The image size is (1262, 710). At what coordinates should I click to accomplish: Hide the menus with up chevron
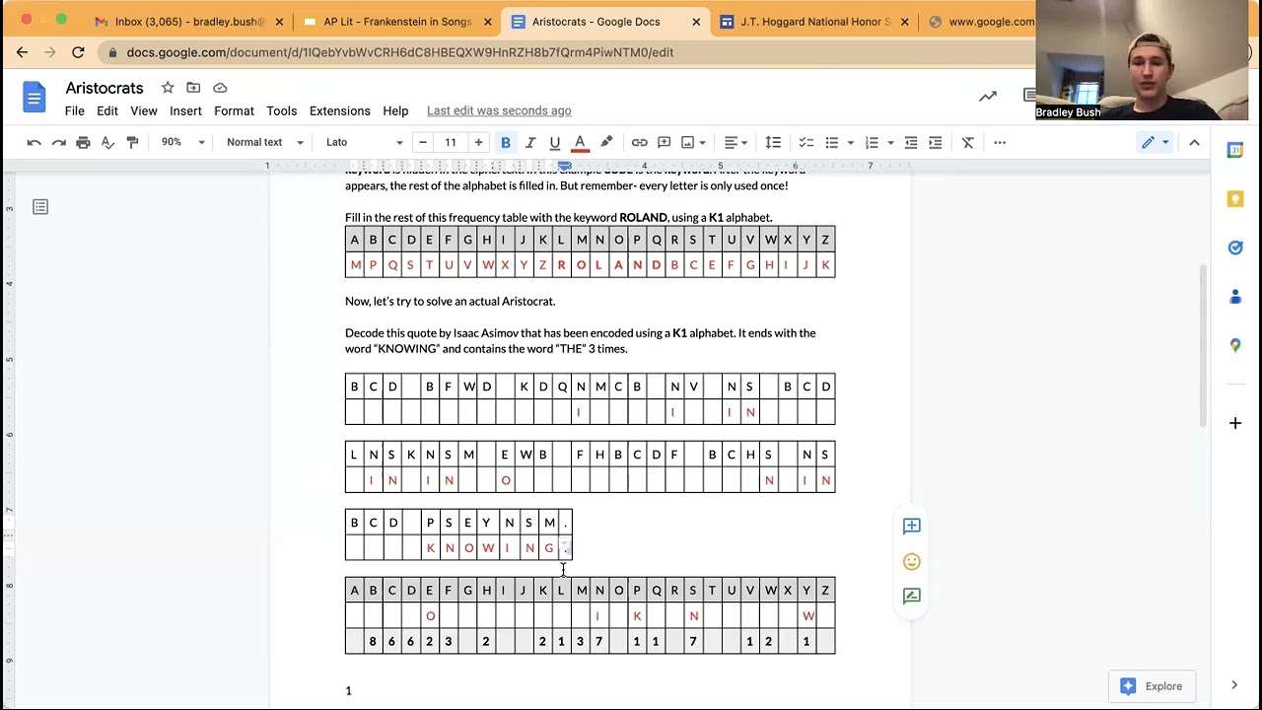pyautogui.click(x=1194, y=143)
